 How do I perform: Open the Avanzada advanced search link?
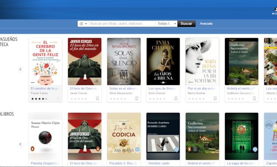pyautogui.click(x=206, y=24)
